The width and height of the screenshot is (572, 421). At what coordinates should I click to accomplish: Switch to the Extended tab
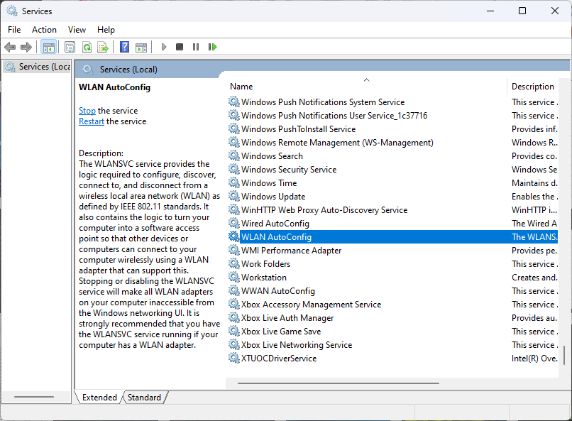click(x=99, y=398)
